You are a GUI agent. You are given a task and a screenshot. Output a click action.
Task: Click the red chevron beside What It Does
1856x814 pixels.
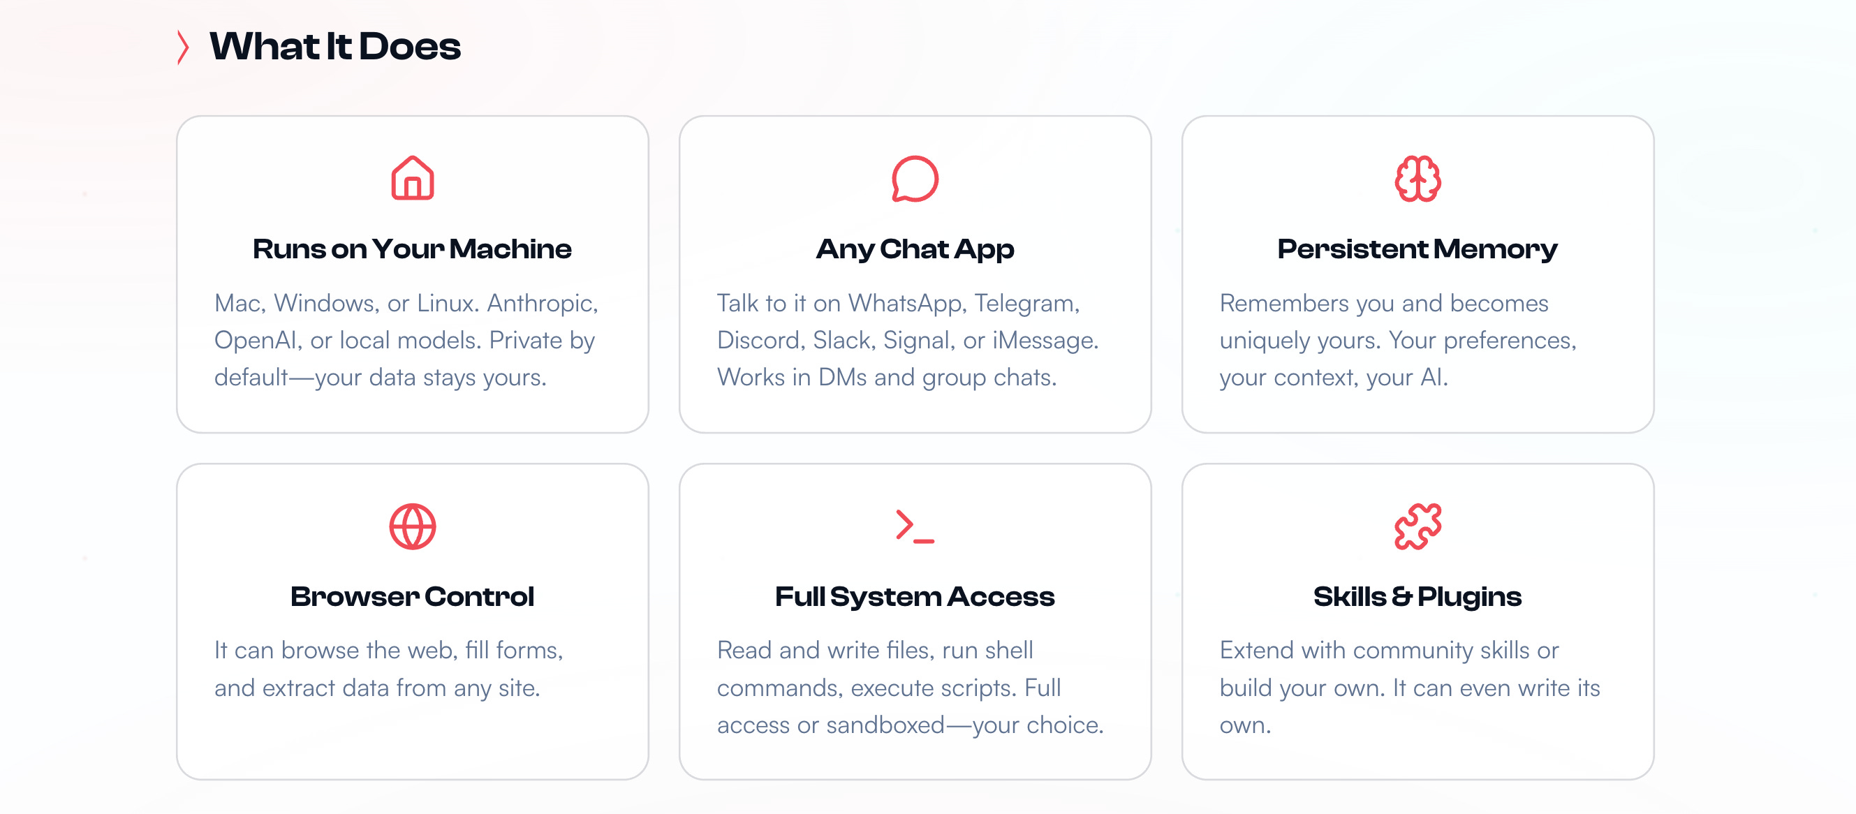click(183, 47)
